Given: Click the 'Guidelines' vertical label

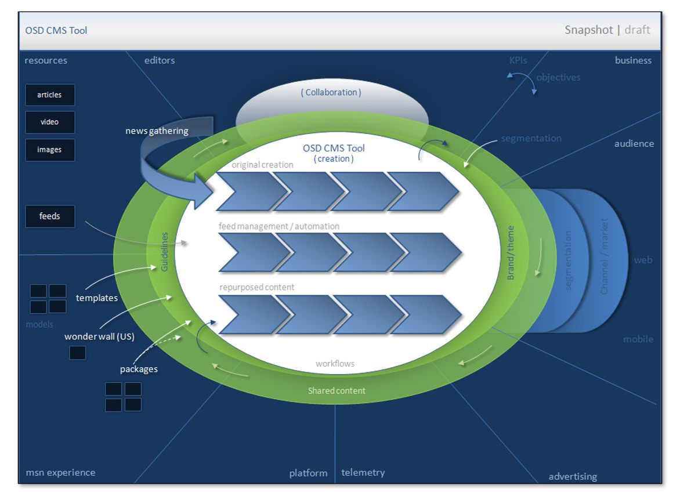Looking at the screenshot, I should (x=164, y=252).
